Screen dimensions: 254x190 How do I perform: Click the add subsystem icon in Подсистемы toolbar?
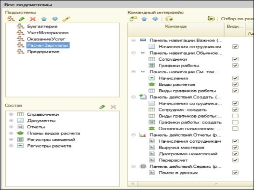11,19
